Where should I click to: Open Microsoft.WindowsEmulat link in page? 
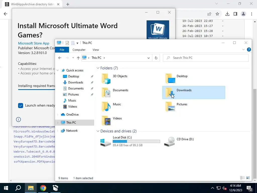pyautogui.click(x=34, y=131)
